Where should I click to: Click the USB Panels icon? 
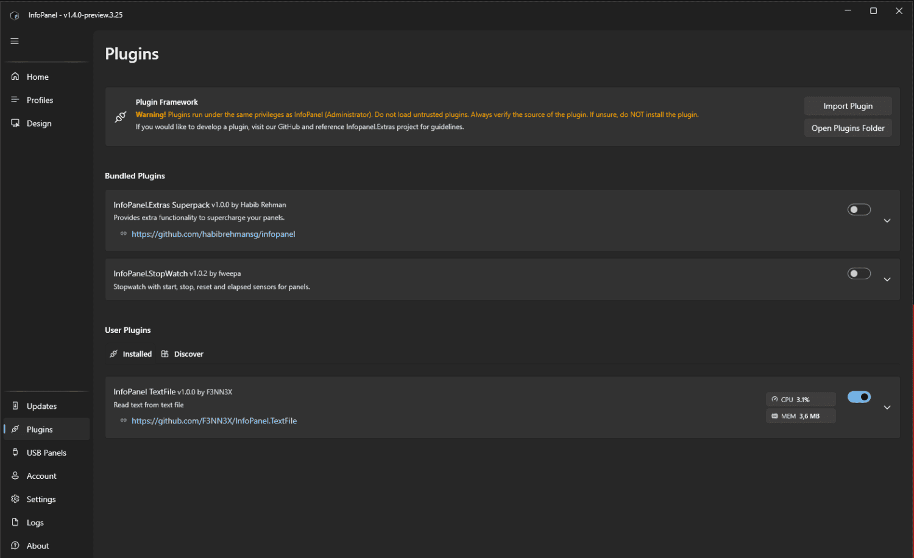coord(15,452)
